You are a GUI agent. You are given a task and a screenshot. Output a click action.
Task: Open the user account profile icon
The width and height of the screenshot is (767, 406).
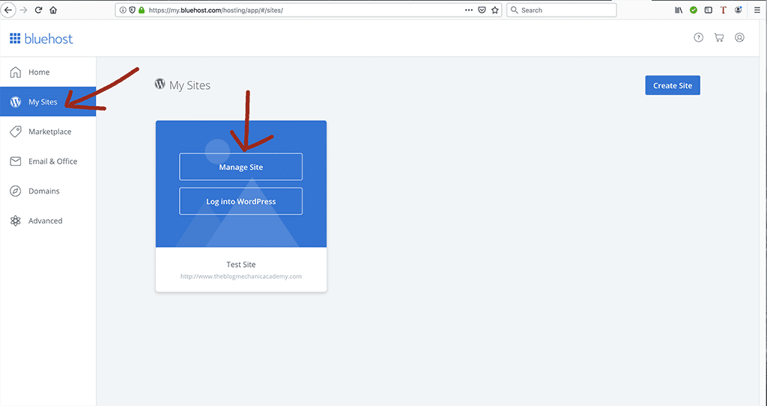pos(739,38)
